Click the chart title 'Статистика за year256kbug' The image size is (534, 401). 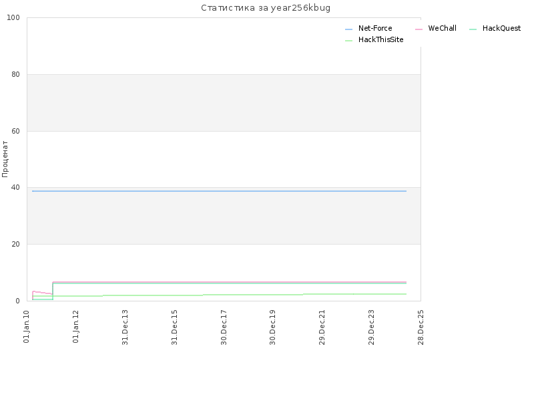(x=266, y=8)
